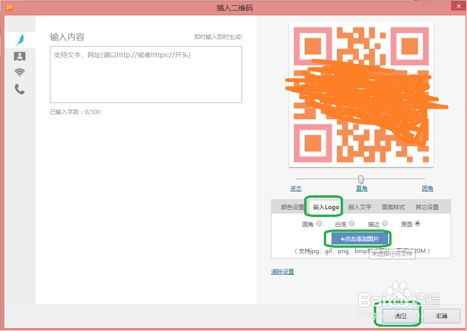The height and width of the screenshot is (331, 467).
Task: Open the 其它设置 tab
Action: click(x=427, y=207)
